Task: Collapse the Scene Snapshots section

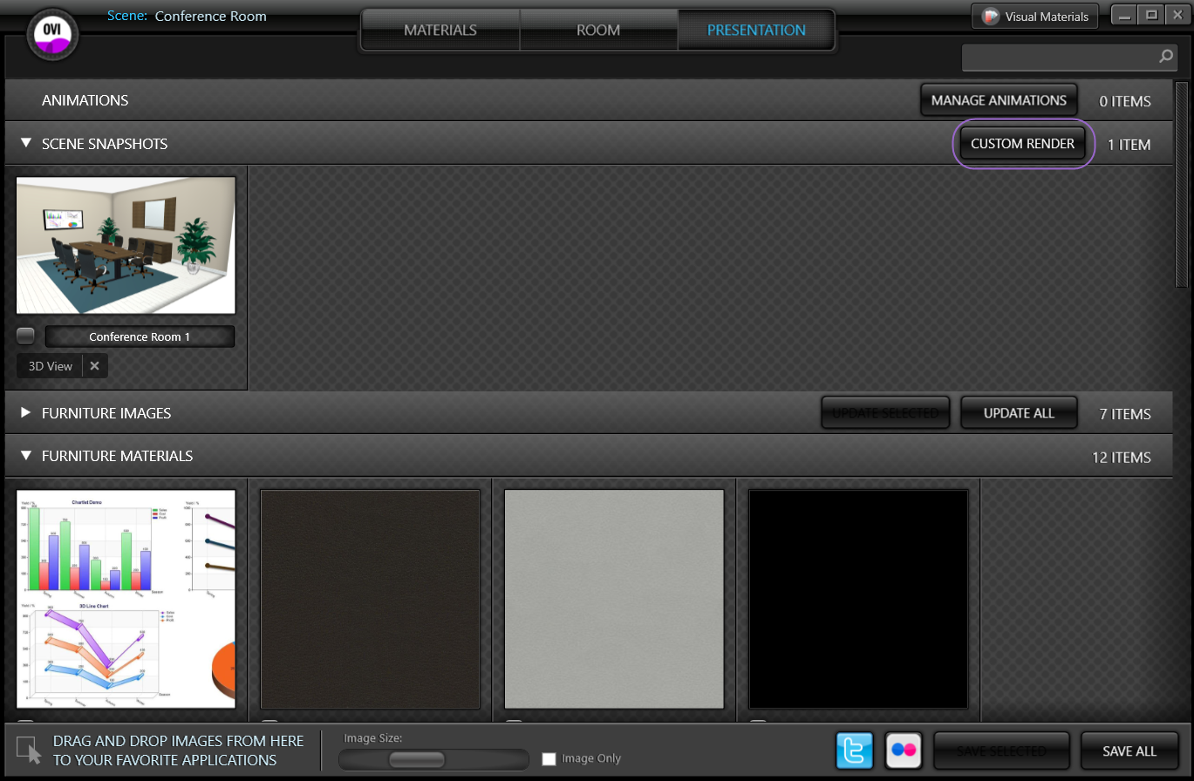Action: (x=26, y=143)
